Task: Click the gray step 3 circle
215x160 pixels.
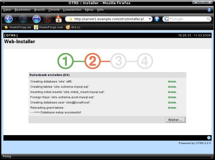Action: [118, 61]
